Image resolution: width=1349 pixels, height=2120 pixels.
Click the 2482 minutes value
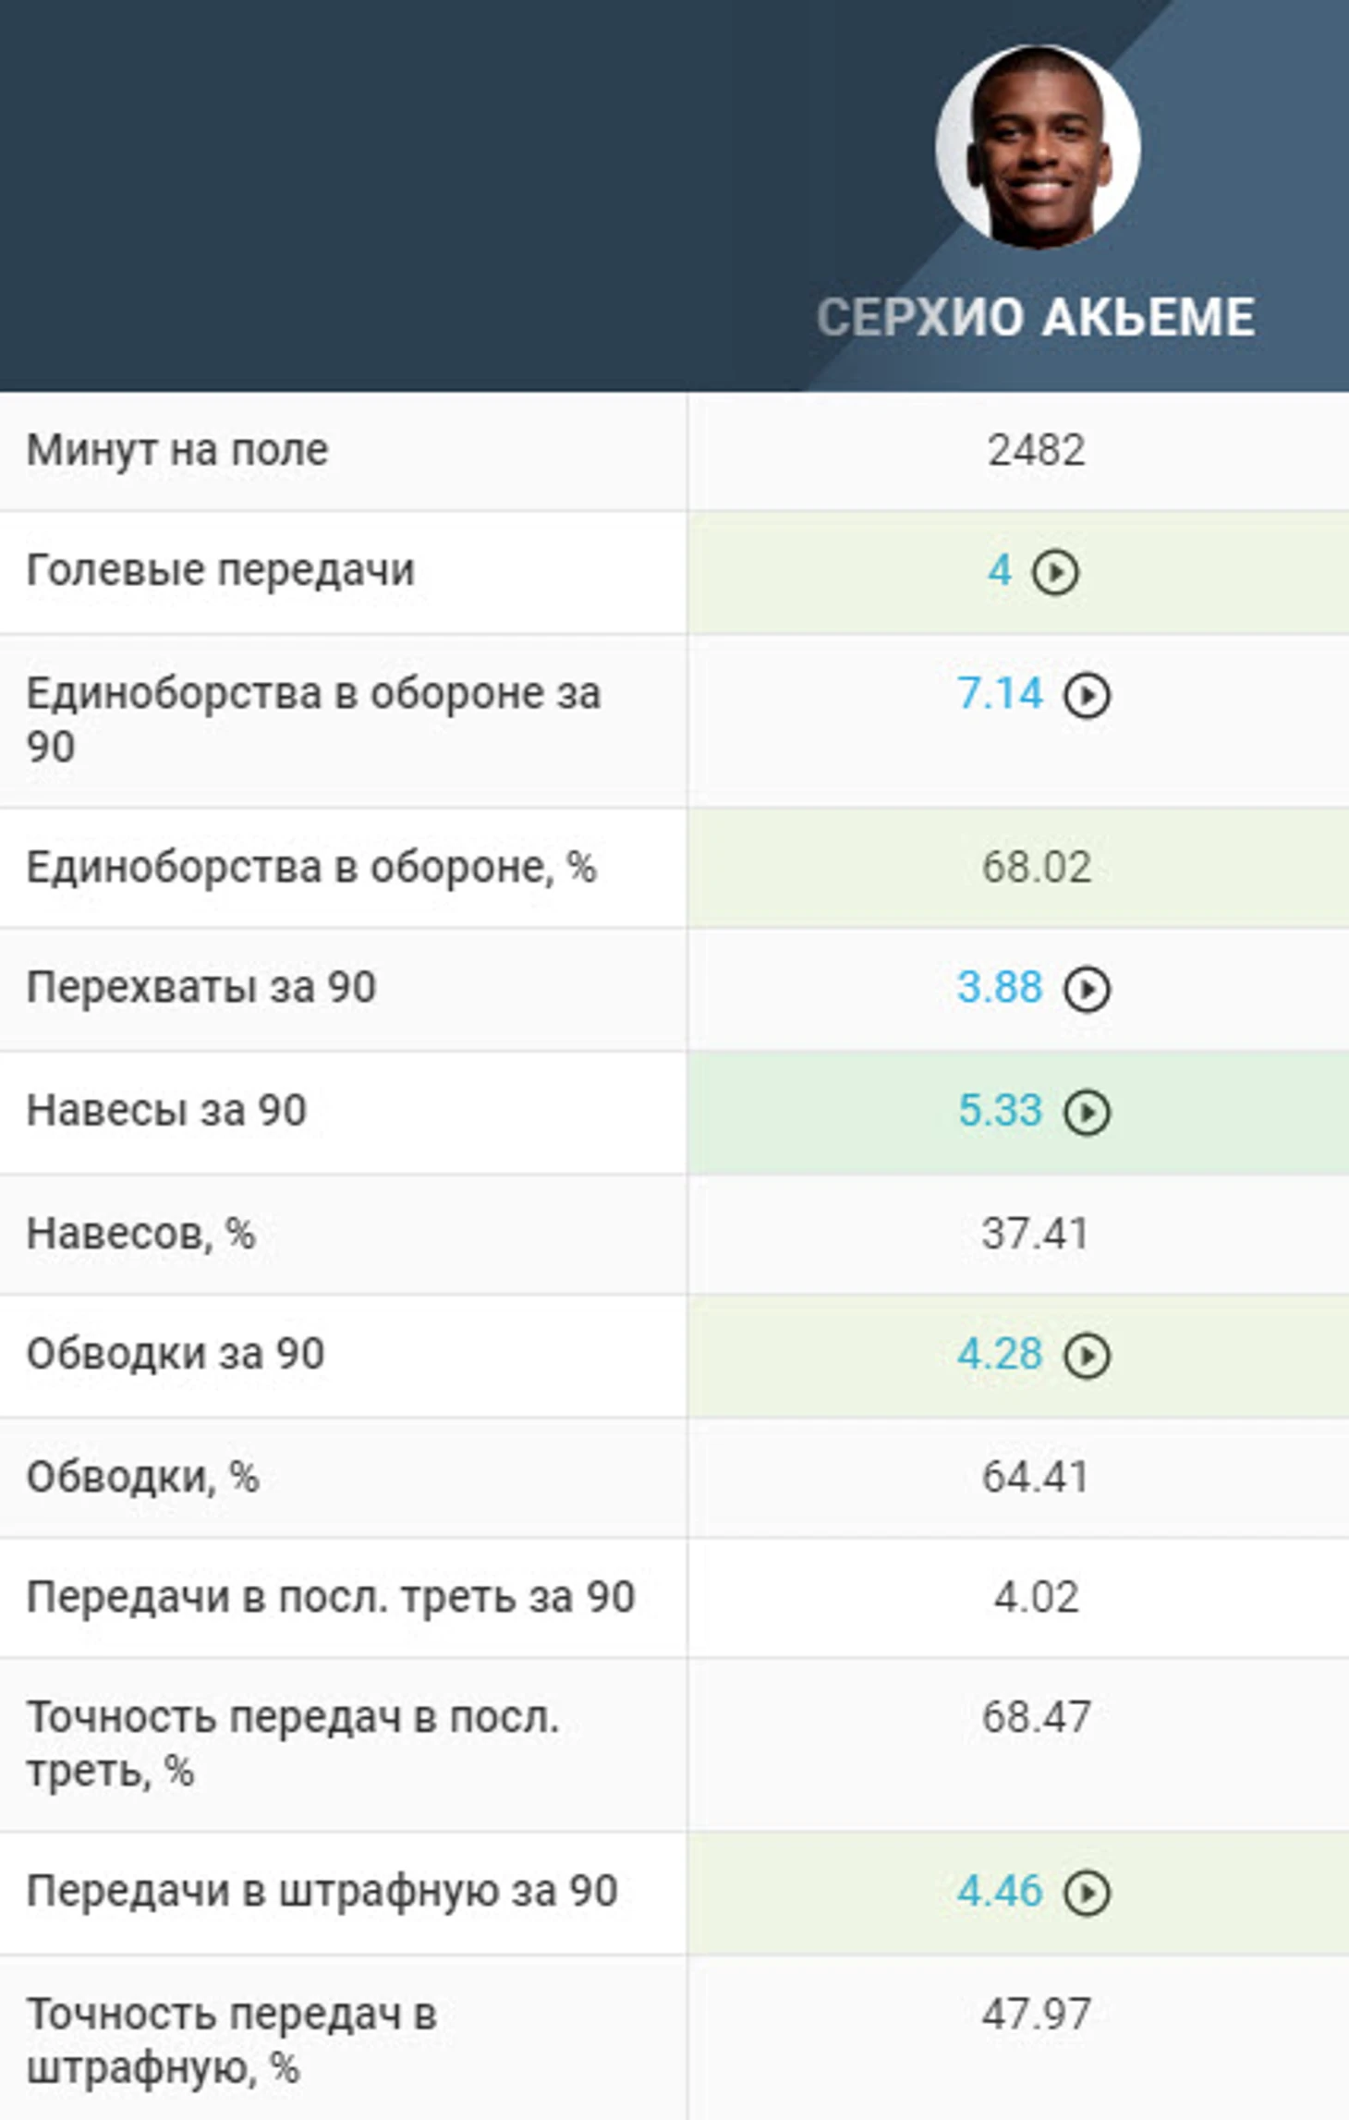pos(1036,450)
